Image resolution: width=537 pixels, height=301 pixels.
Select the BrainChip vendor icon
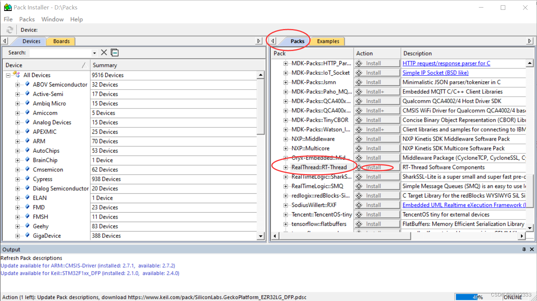[x=27, y=160]
